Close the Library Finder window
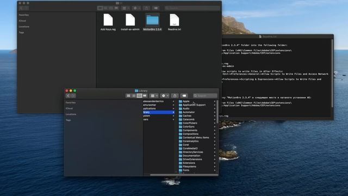This screenshot has width=348, height=196. pyautogui.click(x=67, y=91)
